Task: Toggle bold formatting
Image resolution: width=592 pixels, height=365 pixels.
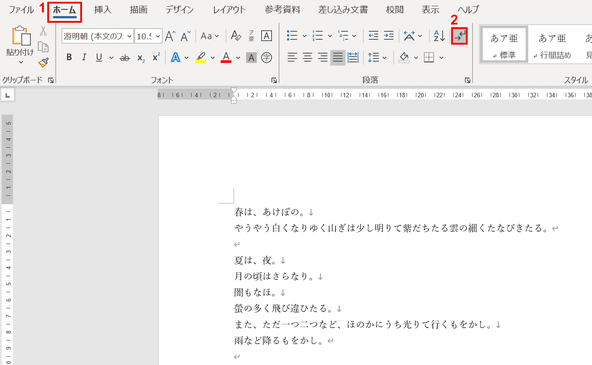Action: point(69,58)
